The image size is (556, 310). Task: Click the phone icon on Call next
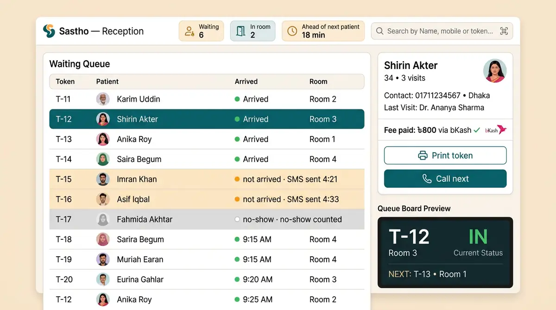click(x=427, y=179)
